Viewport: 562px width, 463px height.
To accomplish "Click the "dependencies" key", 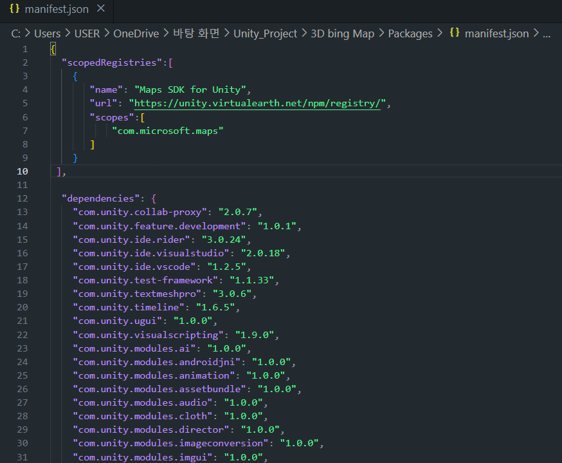I will coord(101,198).
